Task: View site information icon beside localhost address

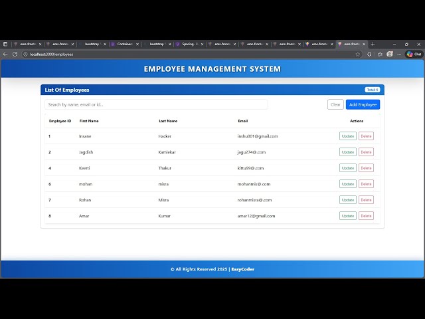Action: pos(25,54)
